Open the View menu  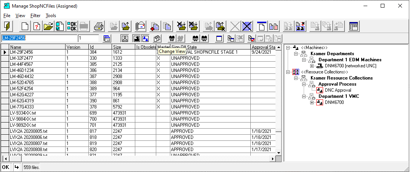coord(21,16)
